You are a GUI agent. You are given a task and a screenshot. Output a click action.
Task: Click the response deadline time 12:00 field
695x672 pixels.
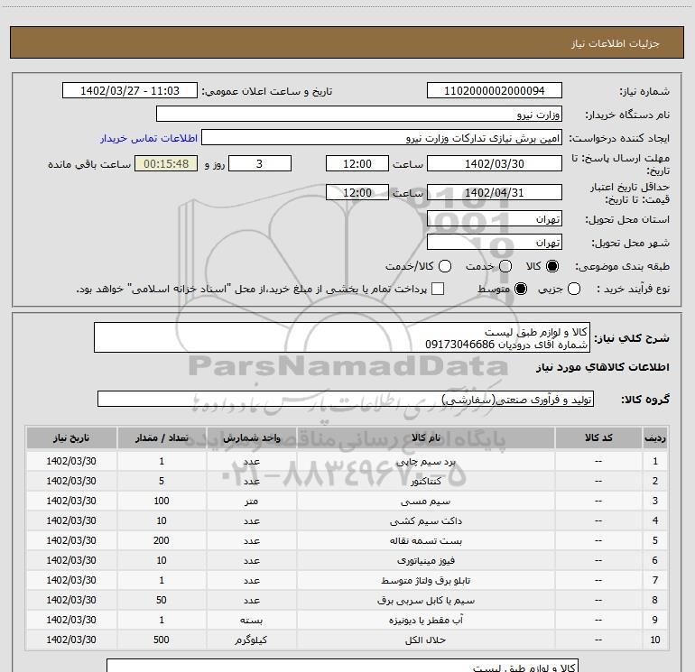pos(357,163)
